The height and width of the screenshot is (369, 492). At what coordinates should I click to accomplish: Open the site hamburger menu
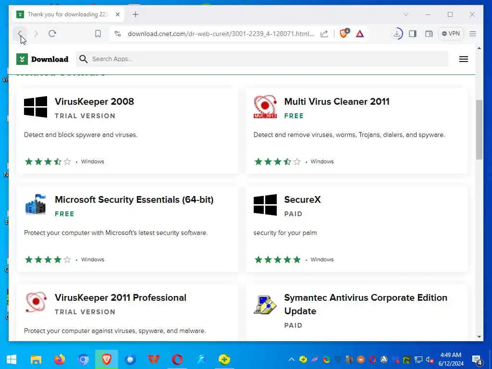coord(464,59)
